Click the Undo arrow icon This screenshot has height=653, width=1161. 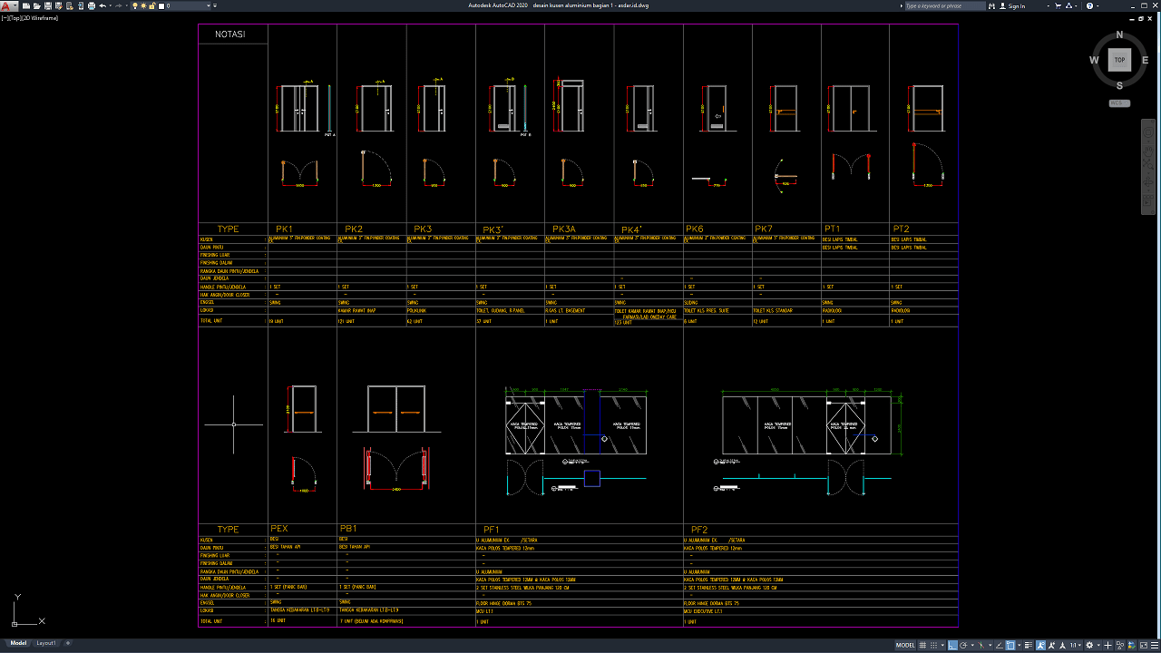click(102, 5)
